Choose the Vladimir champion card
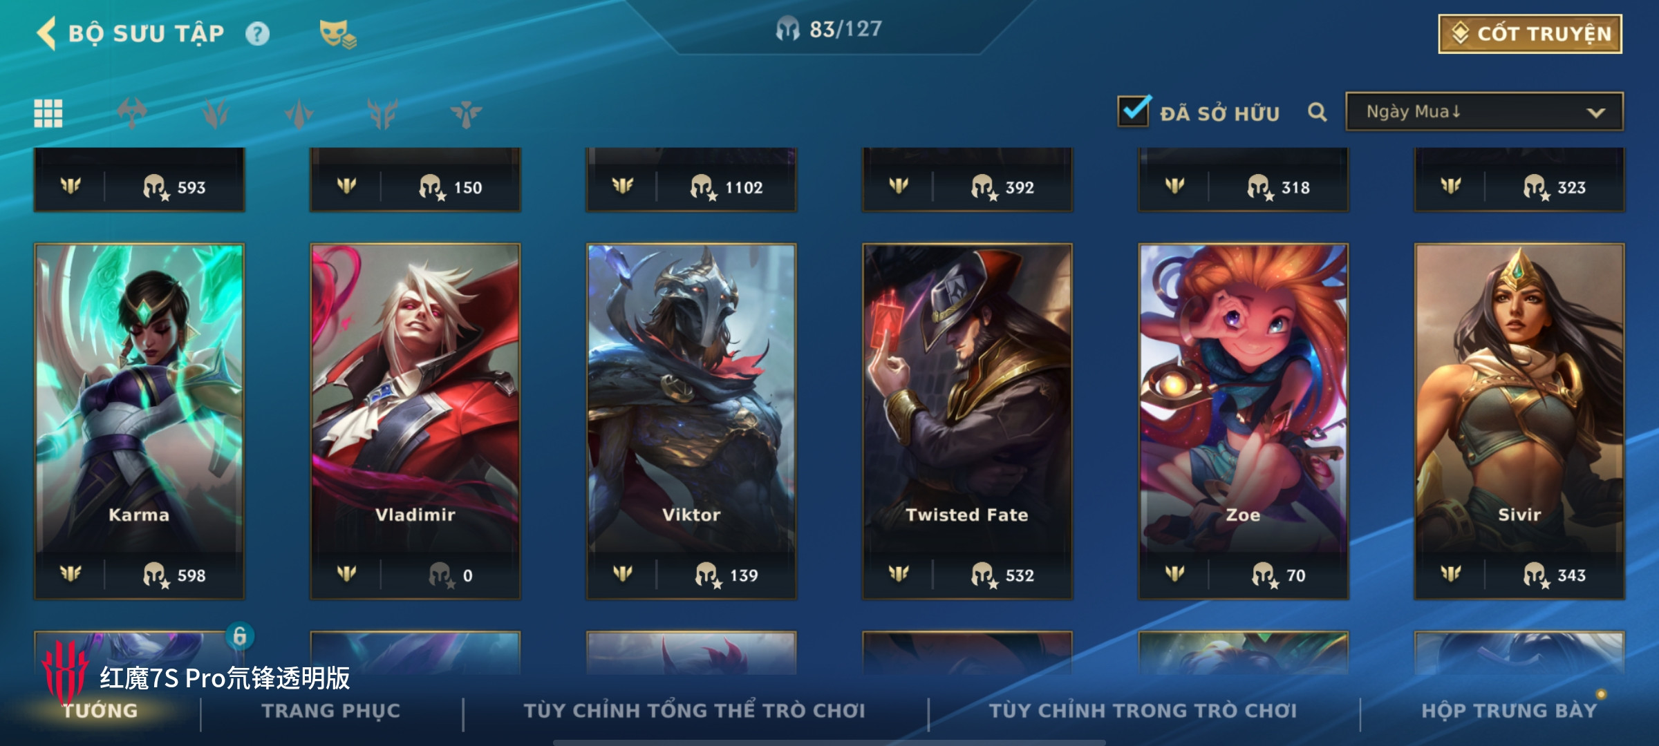The width and height of the screenshot is (1659, 746). tap(415, 421)
